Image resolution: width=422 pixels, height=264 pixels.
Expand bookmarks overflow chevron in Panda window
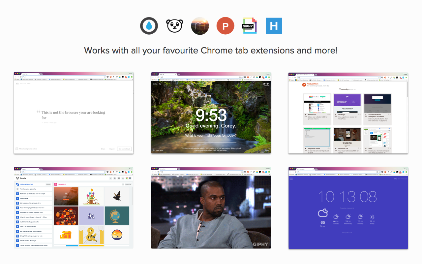[x=132, y=175]
